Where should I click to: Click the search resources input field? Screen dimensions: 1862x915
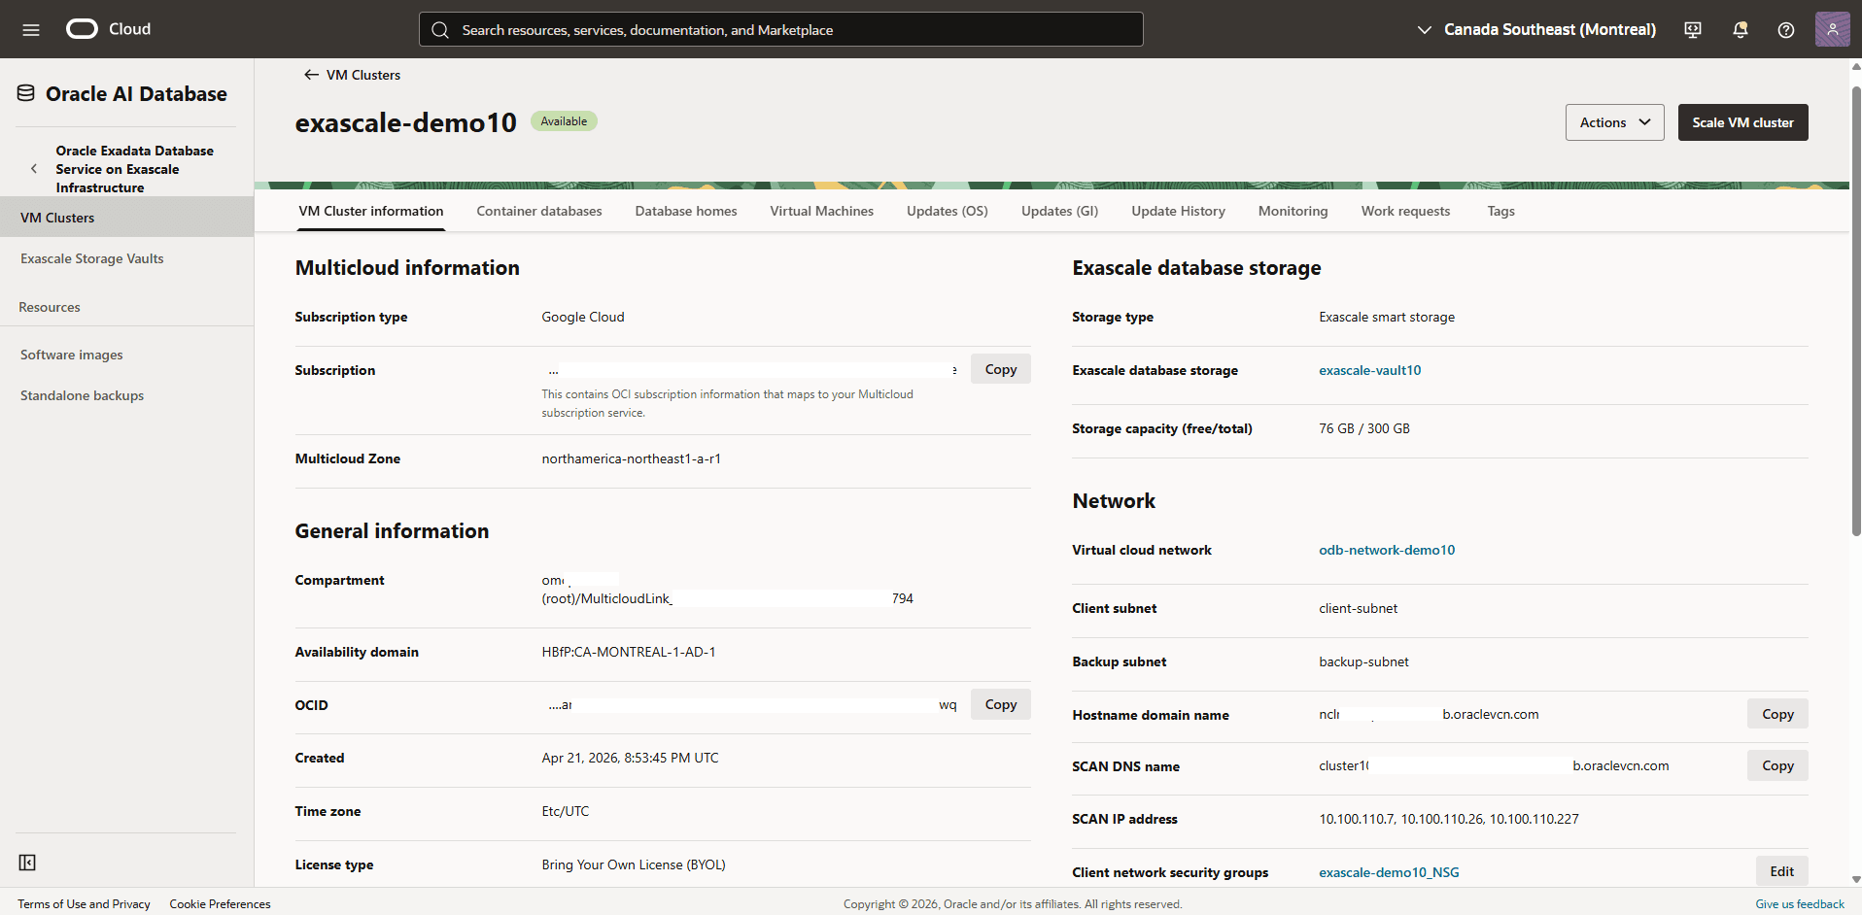point(780,29)
